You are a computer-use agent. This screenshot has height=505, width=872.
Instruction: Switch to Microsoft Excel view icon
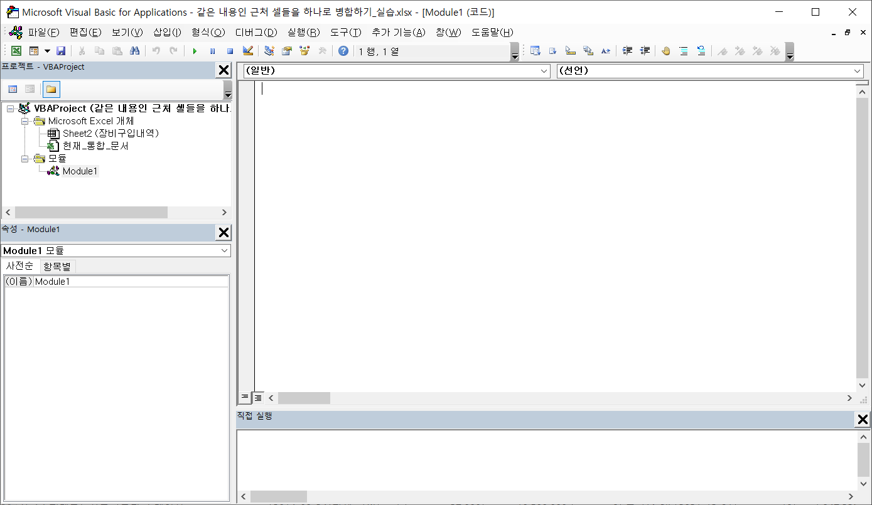coord(16,51)
